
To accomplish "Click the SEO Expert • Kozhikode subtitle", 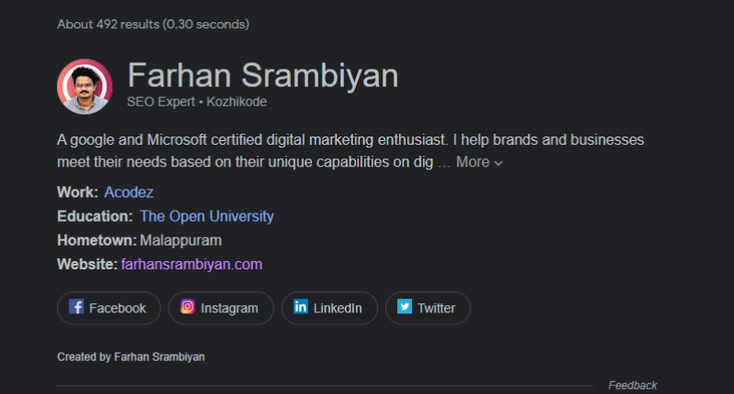I will point(197,102).
